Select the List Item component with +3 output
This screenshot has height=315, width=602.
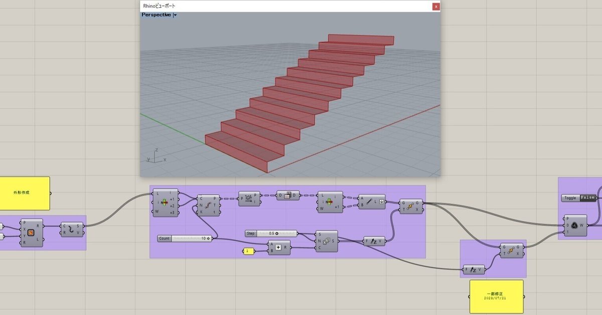pos(165,202)
